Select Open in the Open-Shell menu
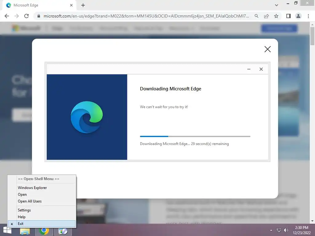Screen dimensions: 315x236 42,195
